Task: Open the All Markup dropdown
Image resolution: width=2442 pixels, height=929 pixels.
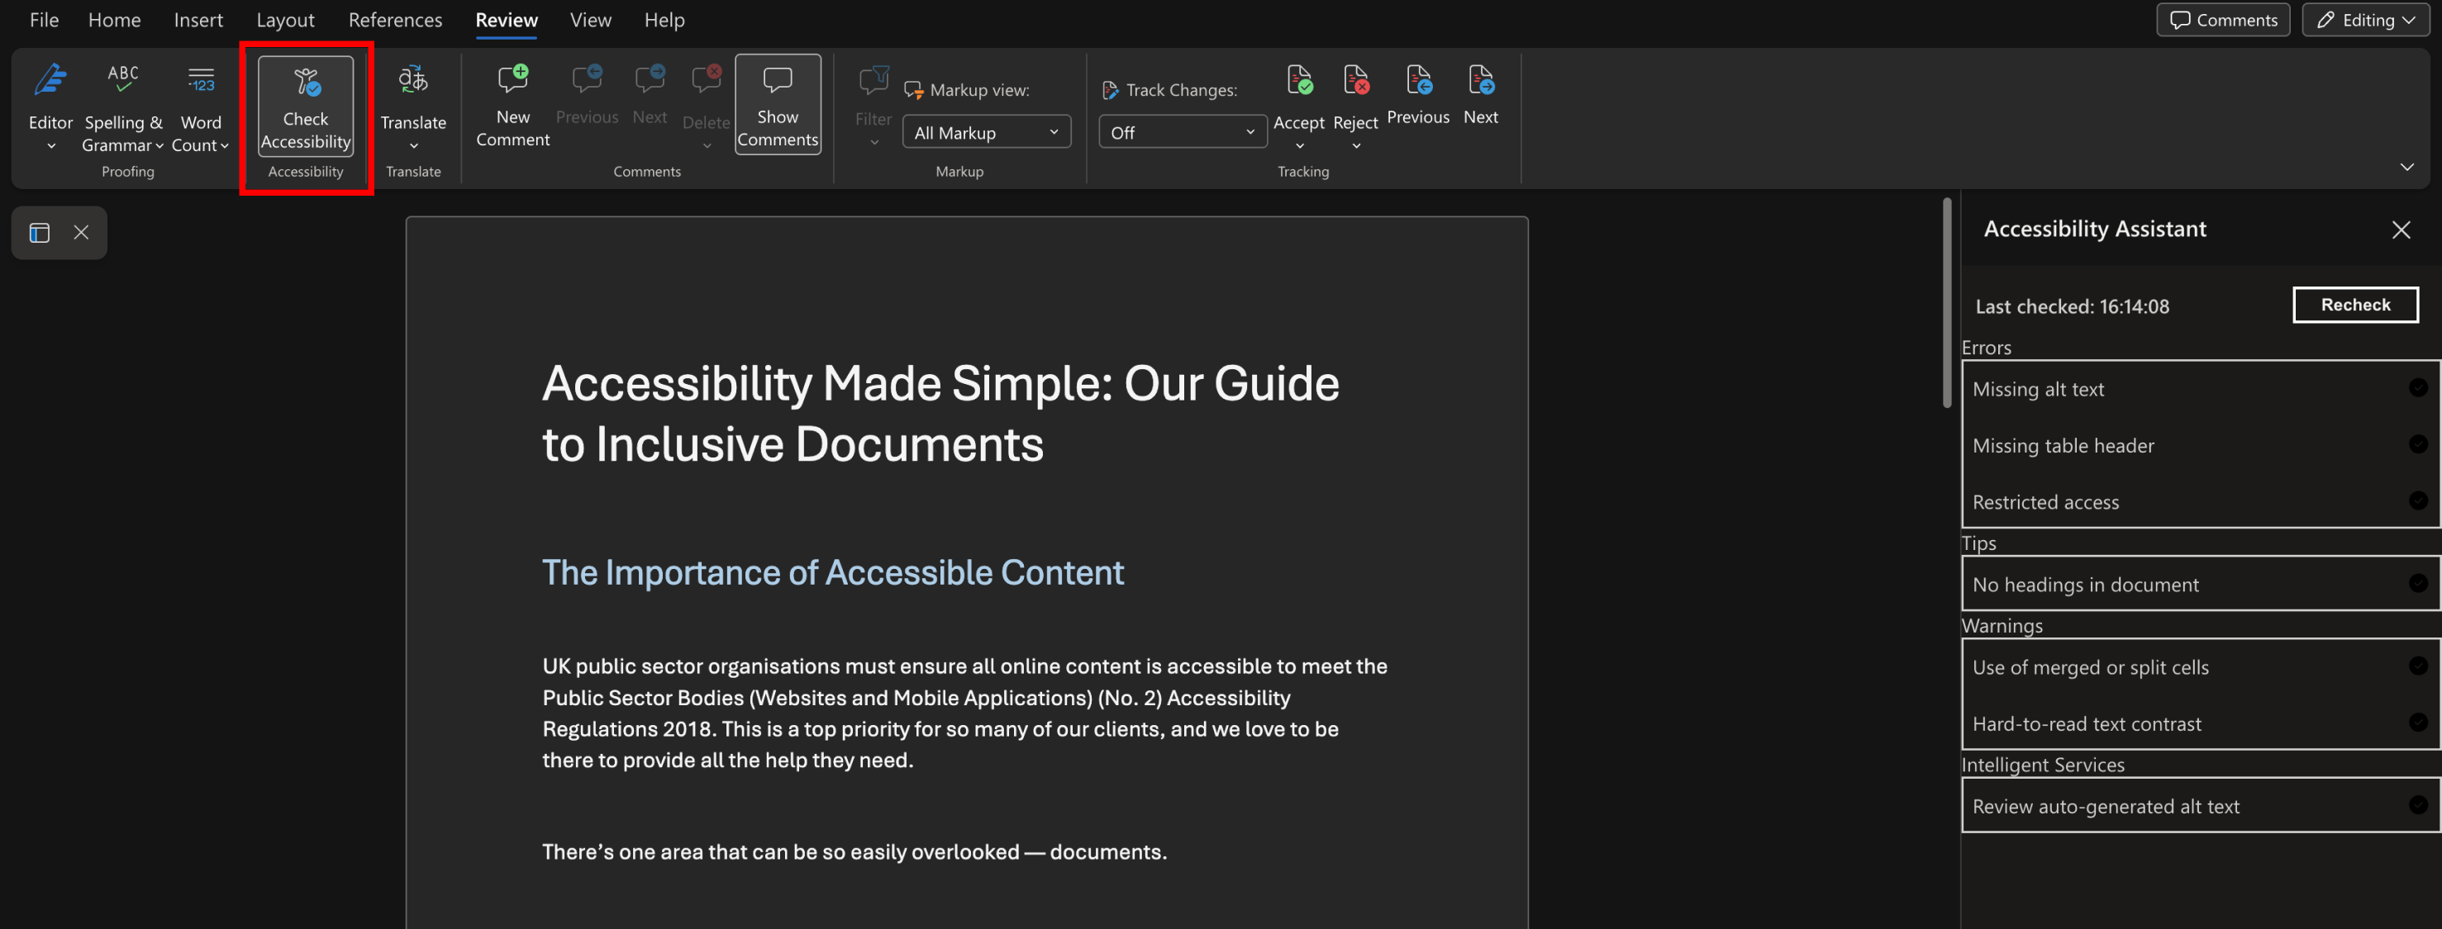Action: coord(986,133)
